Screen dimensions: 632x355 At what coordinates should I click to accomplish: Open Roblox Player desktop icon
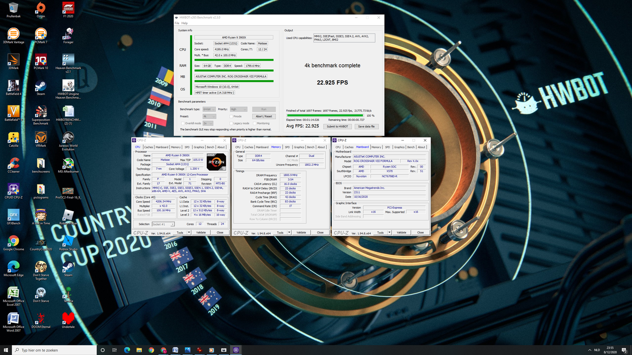pyautogui.click(x=68, y=217)
